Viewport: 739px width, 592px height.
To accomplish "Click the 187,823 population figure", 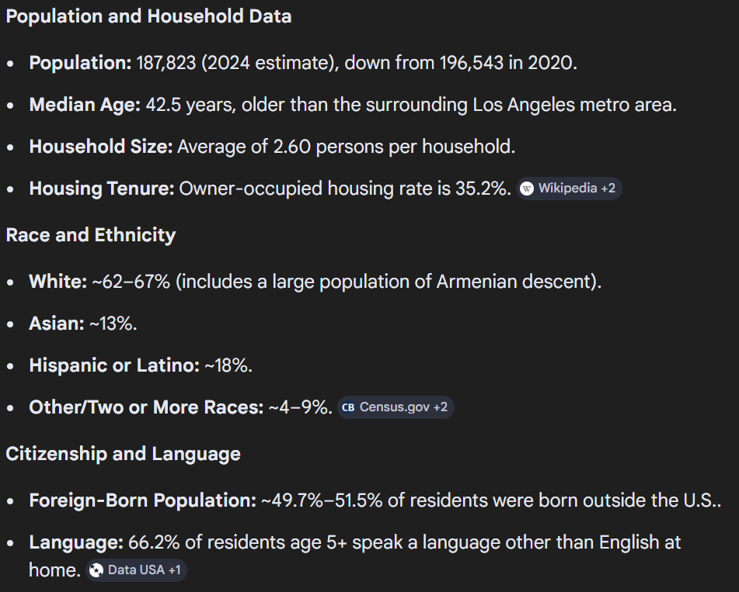I will coord(166,63).
